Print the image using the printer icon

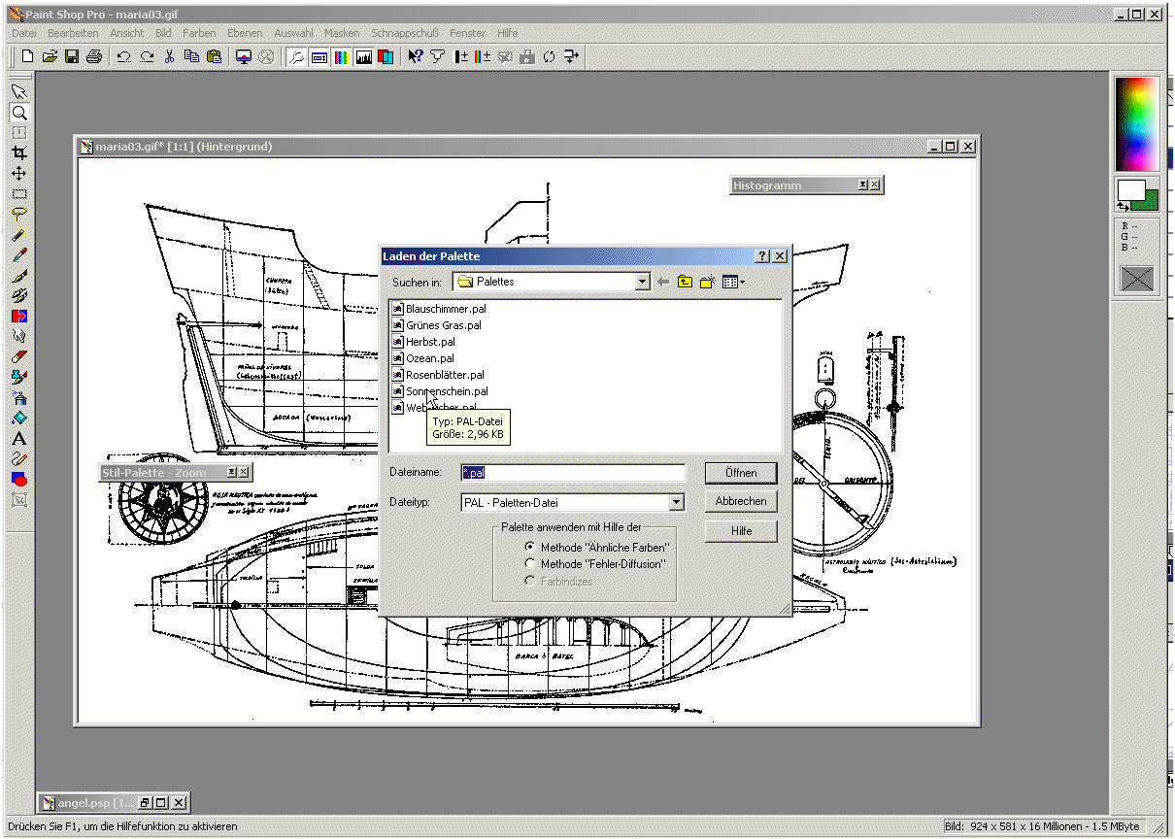(x=94, y=56)
